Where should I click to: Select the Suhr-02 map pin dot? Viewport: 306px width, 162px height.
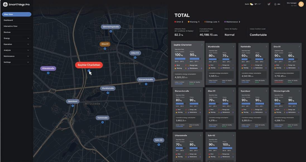(x=159, y=144)
